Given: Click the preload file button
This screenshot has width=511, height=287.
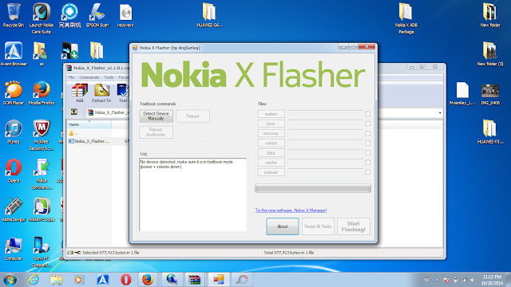Looking at the screenshot, I should pyautogui.click(x=271, y=172).
